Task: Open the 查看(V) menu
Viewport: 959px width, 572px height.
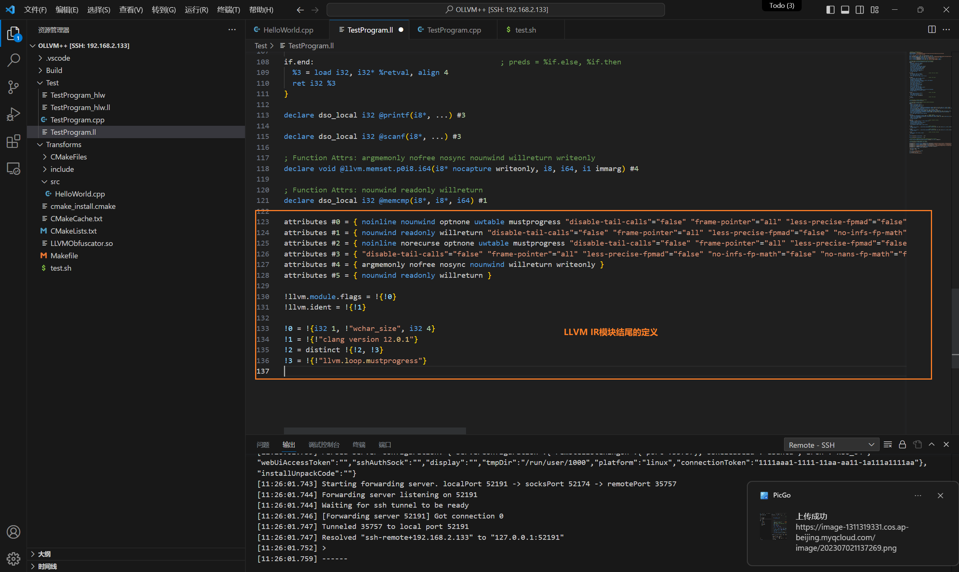Action: click(x=131, y=10)
